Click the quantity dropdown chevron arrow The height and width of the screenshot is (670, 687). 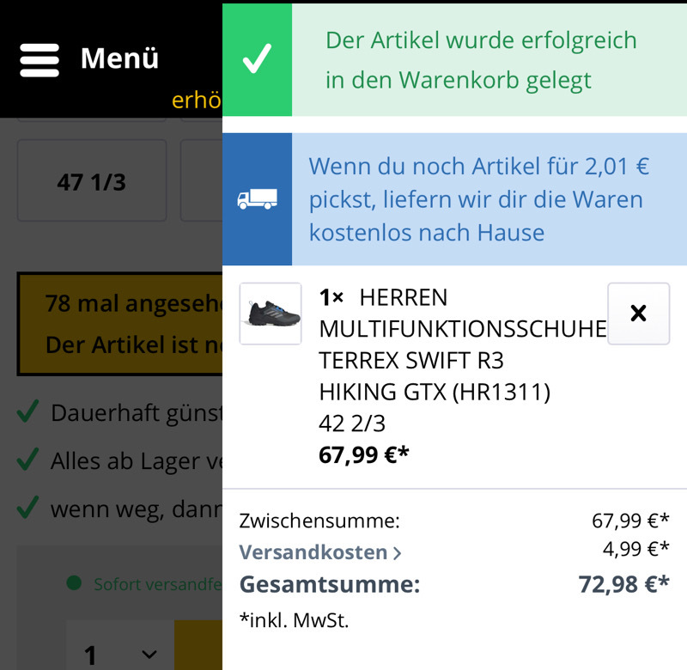click(x=149, y=655)
